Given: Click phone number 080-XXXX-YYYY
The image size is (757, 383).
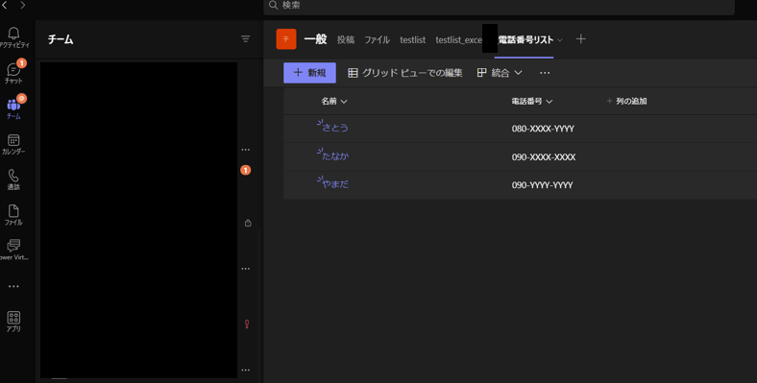Looking at the screenshot, I should [543, 129].
